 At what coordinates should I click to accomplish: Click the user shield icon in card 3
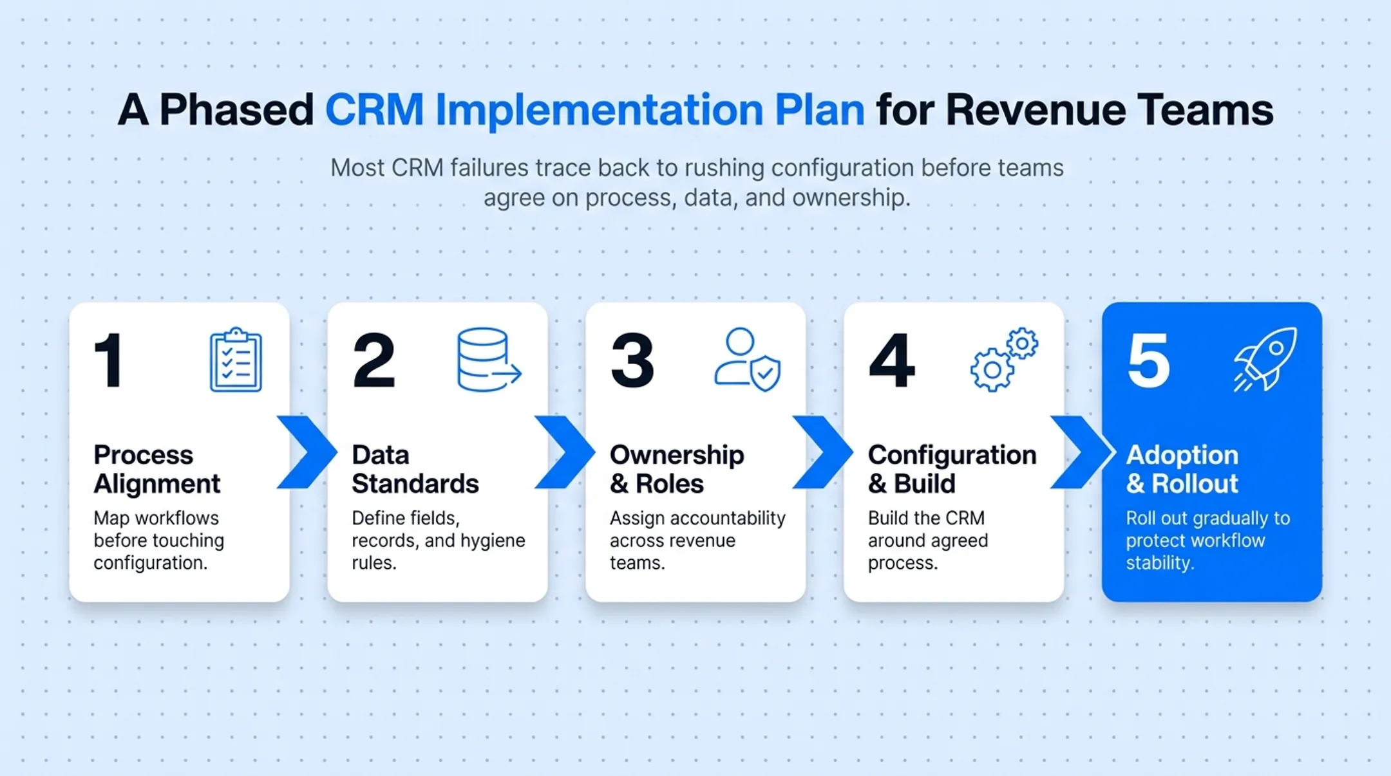click(x=748, y=360)
